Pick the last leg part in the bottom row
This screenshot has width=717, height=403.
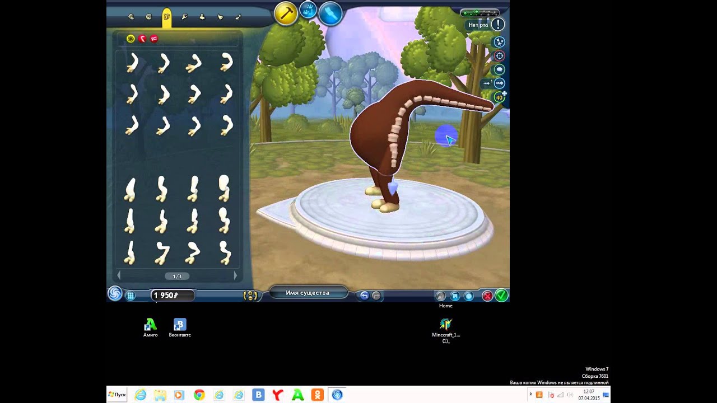tap(225, 252)
